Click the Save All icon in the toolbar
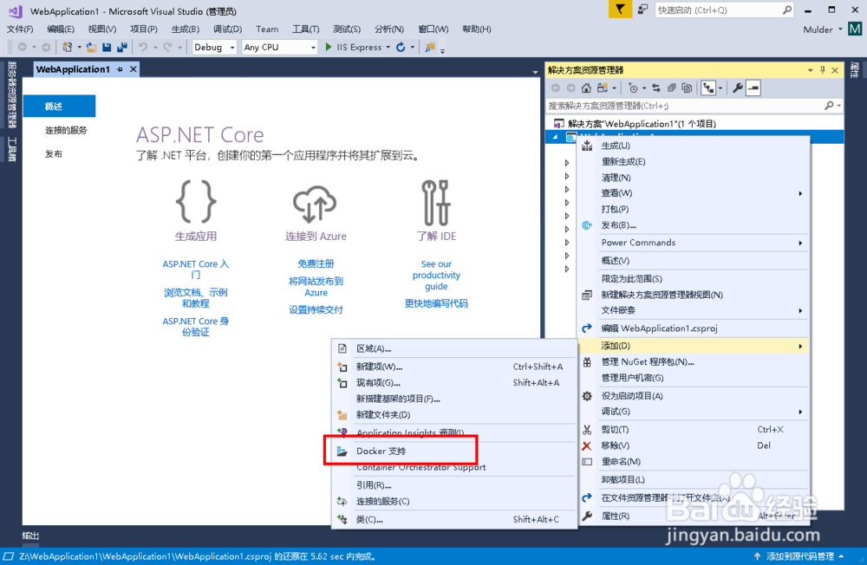The width and height of the screenshot is (867, 565). point(122,47)
